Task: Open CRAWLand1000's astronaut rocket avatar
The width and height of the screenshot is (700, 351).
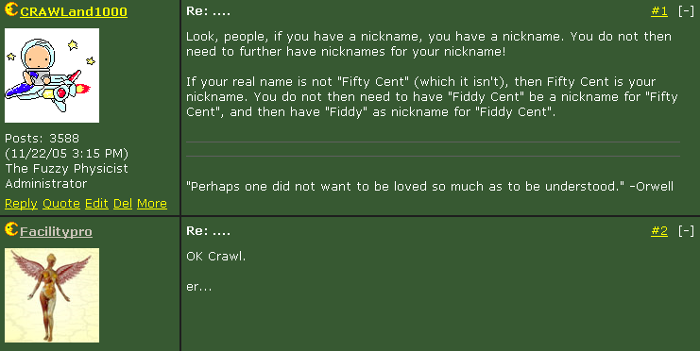Action: [x=52, y=75]
